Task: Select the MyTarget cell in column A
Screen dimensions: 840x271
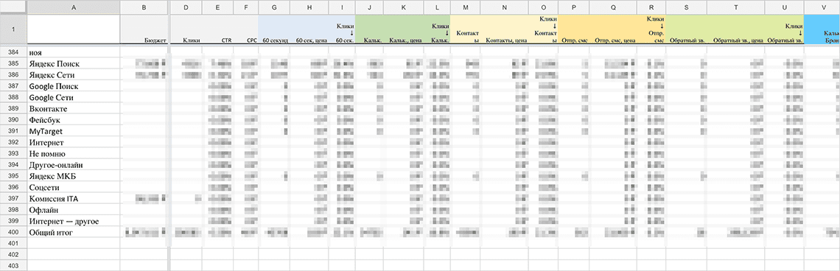Action: [x=74, y=131]
